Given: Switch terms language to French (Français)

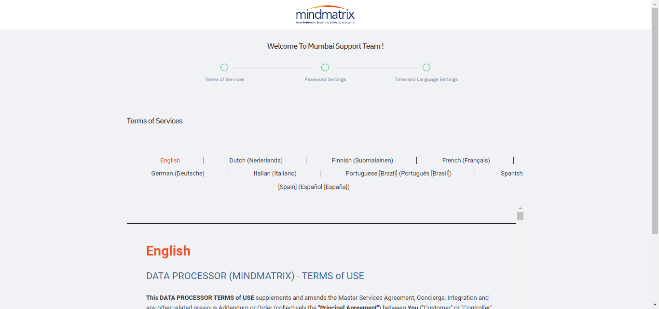Looking at the screenshot, I should point(466,161).
